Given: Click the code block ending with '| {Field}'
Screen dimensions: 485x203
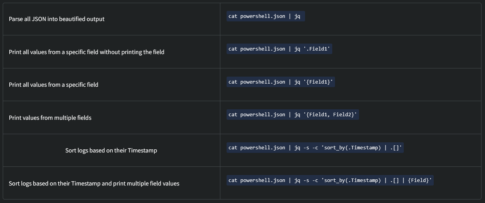Looking at the screenshot, I should pos(330,180).
